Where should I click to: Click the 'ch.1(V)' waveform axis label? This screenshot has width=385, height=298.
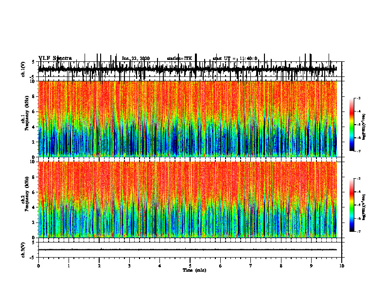pos(23,69)
